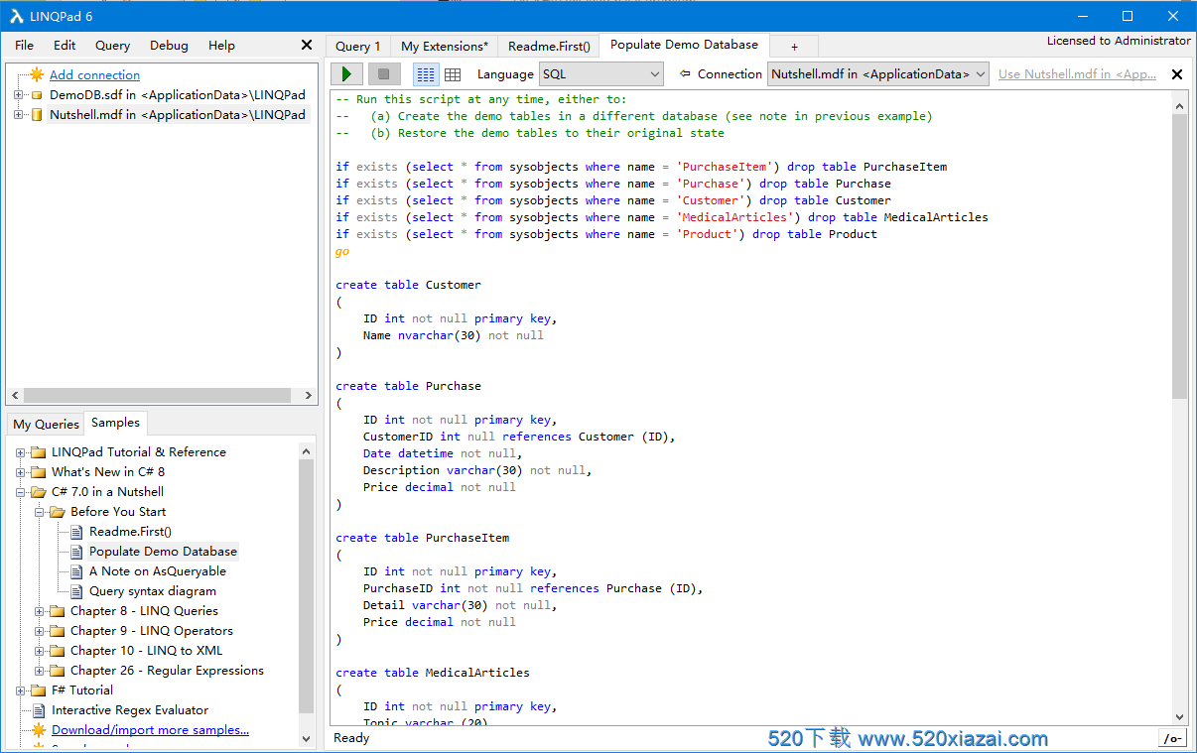Expand the Nutshell.mdf connection node
The image size is (1197, 753).
coord(19,115)
